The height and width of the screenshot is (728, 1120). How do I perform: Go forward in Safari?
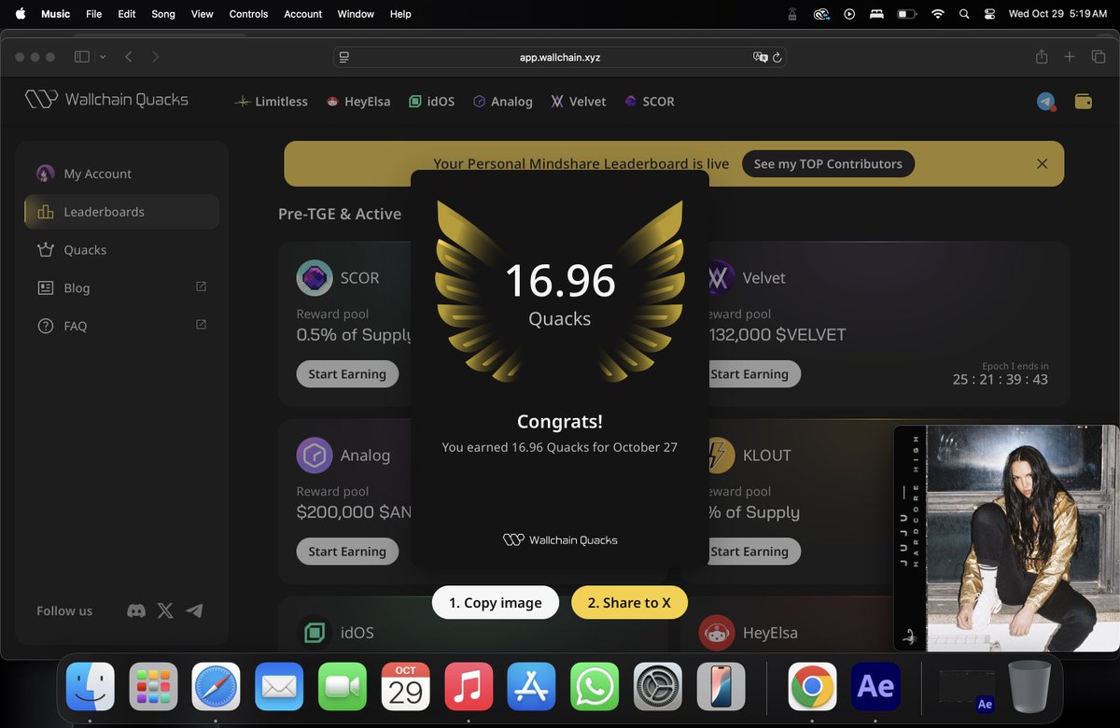coord(155,57)
